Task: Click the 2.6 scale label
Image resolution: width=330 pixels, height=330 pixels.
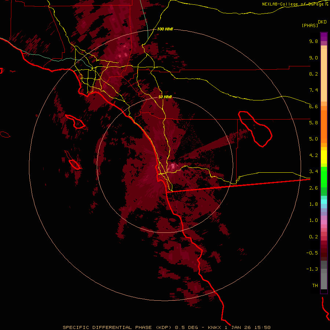Action: pyautogui.click(x=313, y=188)
